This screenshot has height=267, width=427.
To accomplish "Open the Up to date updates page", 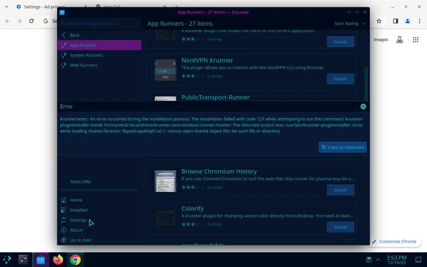I will pos(99,240).
